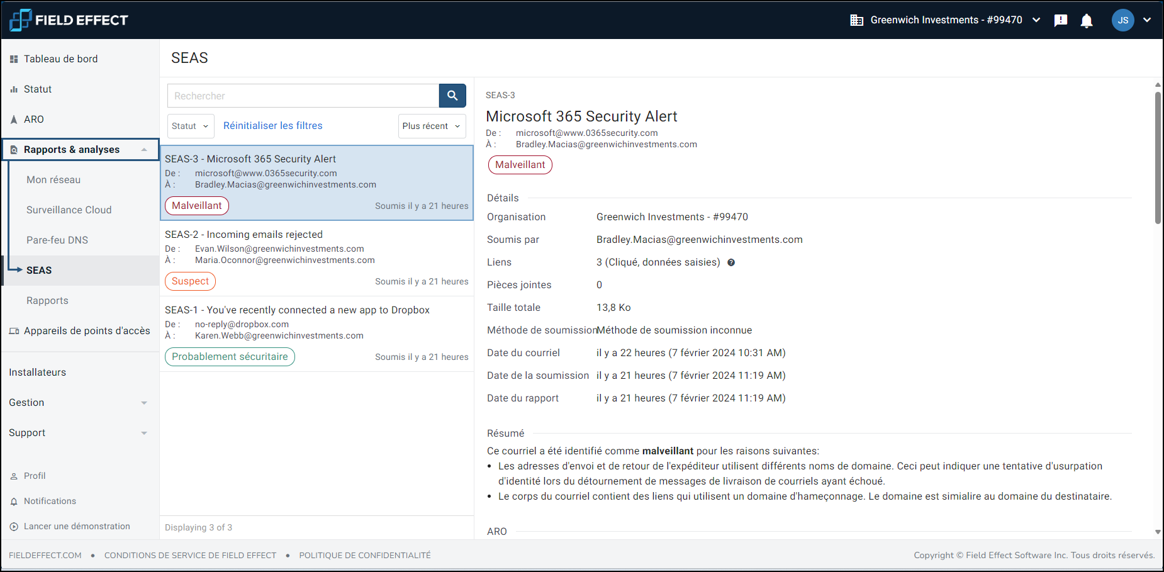Select the SEAS sidebar item
Viewport: 1164px width, 572px height.
point(80,271)
